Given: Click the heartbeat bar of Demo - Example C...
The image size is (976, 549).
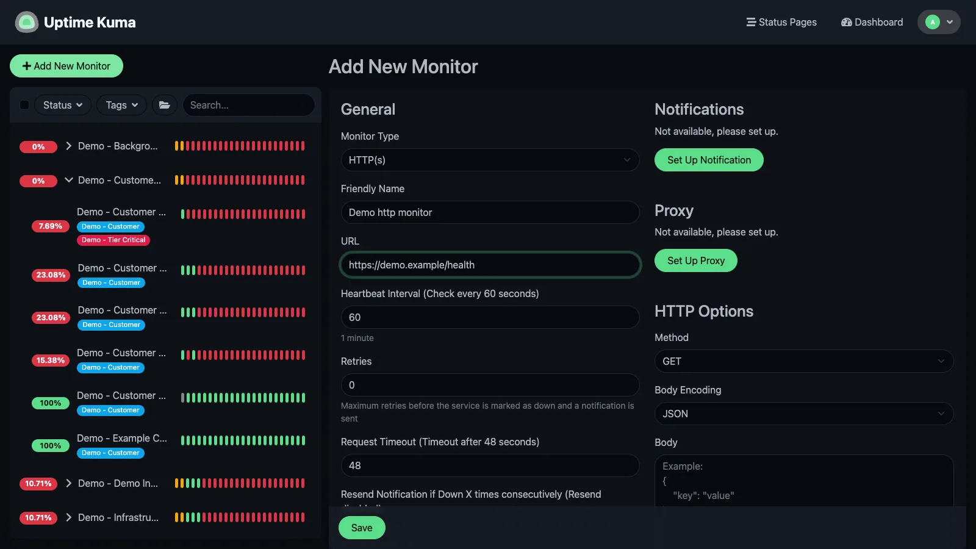Looking at the screenshot, I should [x=243, y=440].
